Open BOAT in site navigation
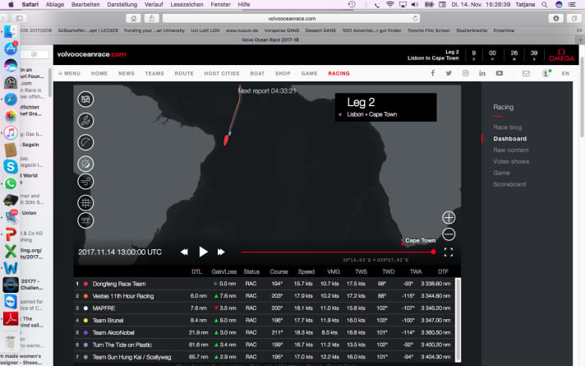This screenshot has height=366, width=585. click(x=257, y=73)
